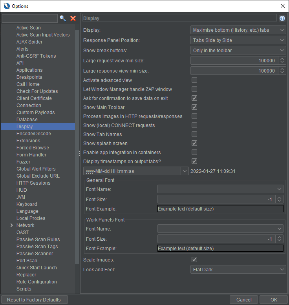This screenshot has width=289, height=305.
Task: Open Show break buttons dropdown
Action: click(238, 51)
